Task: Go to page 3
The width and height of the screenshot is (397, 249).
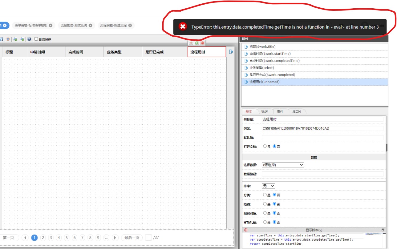Action: coord(51,238)
